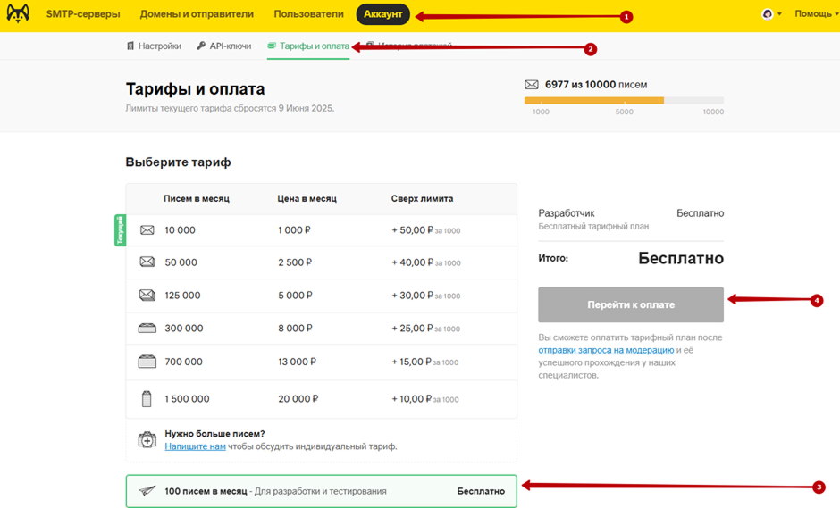840x508 pixels.
Task: Select the Аккаунт menu item
Action: [x=383, y=14]
